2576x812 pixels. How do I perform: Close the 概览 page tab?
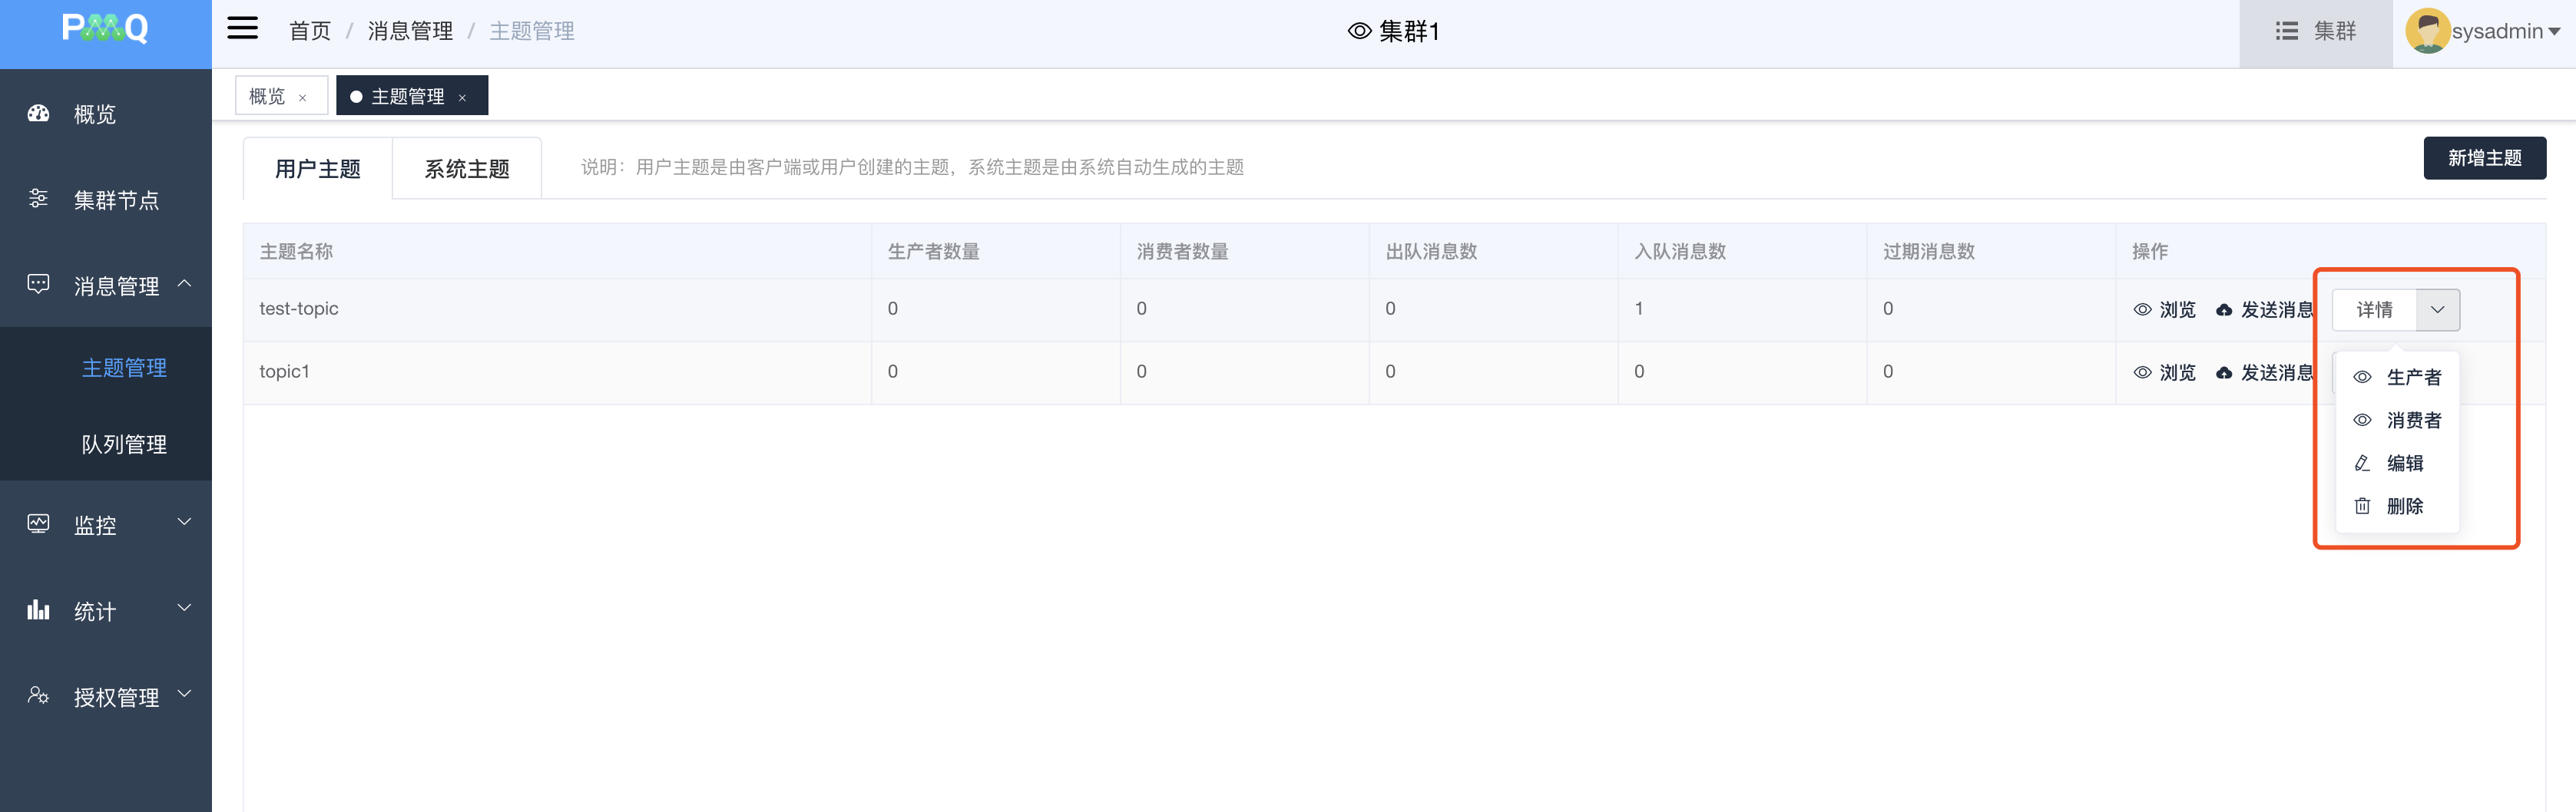point(302,98)
